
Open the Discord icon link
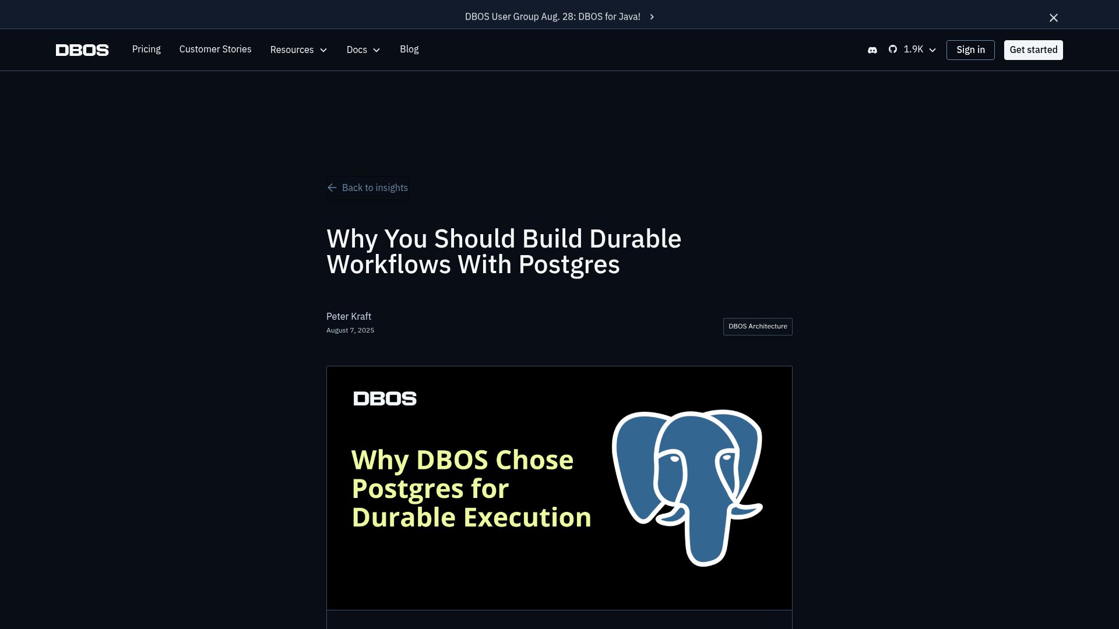pyautogui.click(x=872, y=50)
